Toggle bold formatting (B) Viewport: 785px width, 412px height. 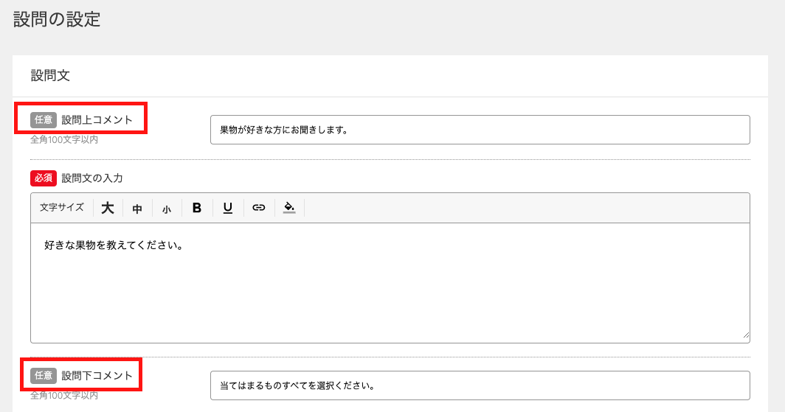(x=197, y=208)
